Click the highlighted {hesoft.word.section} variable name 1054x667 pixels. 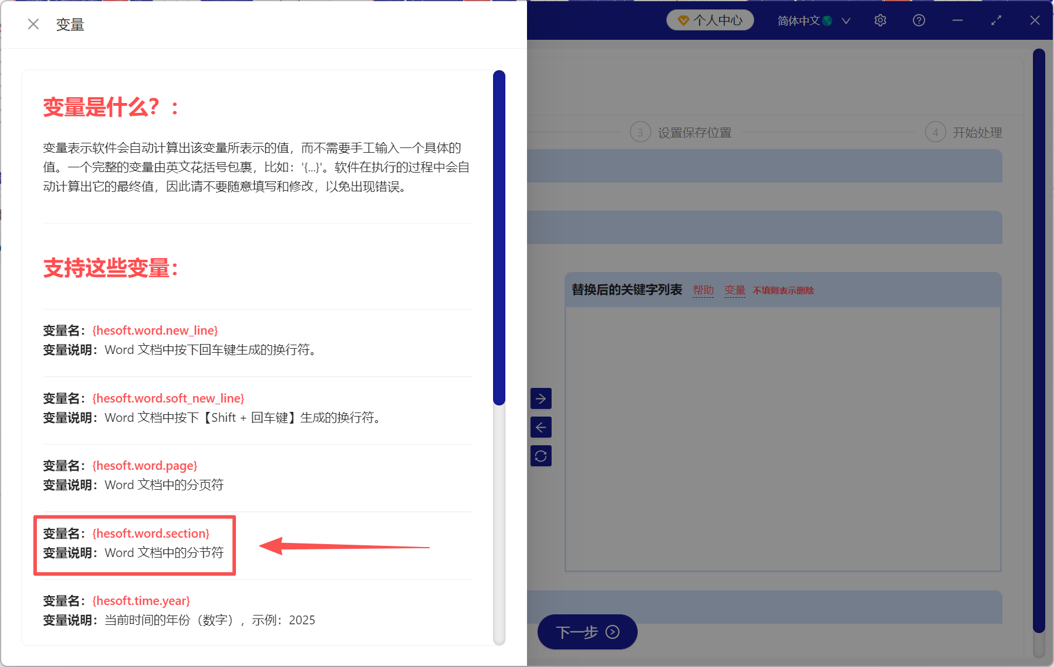(x=151, y=533)
